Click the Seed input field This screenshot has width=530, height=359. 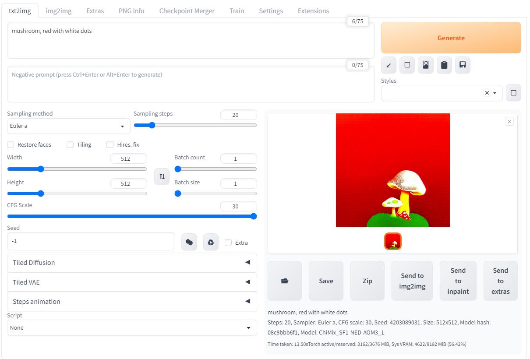coord(91,241)
